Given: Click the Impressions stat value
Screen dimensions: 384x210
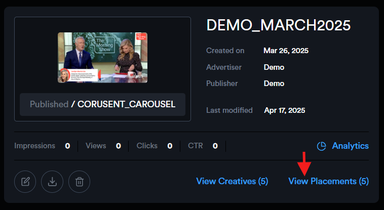Looking at the screenshot, I should [67, 146].
